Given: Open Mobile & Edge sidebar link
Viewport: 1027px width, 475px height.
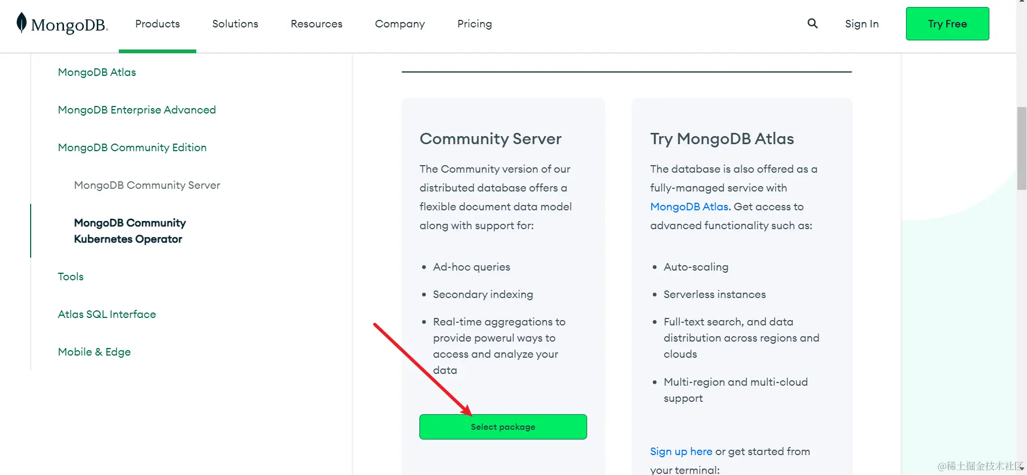Looking at the screenshot, I should (x=95, y=352).
